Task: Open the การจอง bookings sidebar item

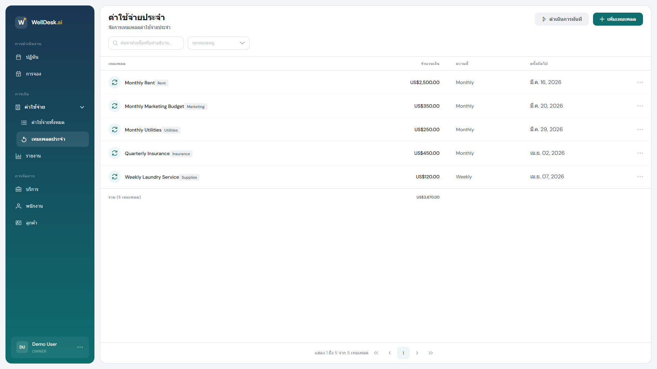Action: coord(33,74)
